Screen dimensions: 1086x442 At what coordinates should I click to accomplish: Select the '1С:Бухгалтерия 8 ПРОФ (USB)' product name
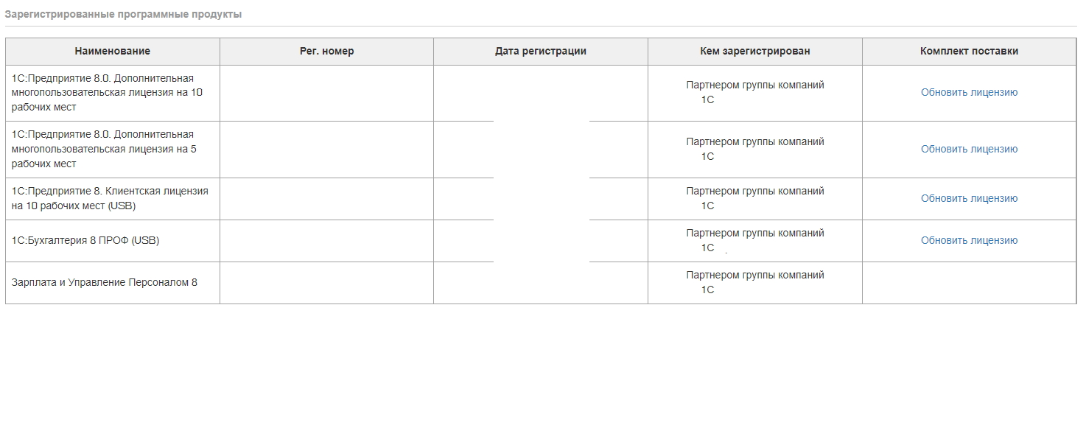point(85,241)
